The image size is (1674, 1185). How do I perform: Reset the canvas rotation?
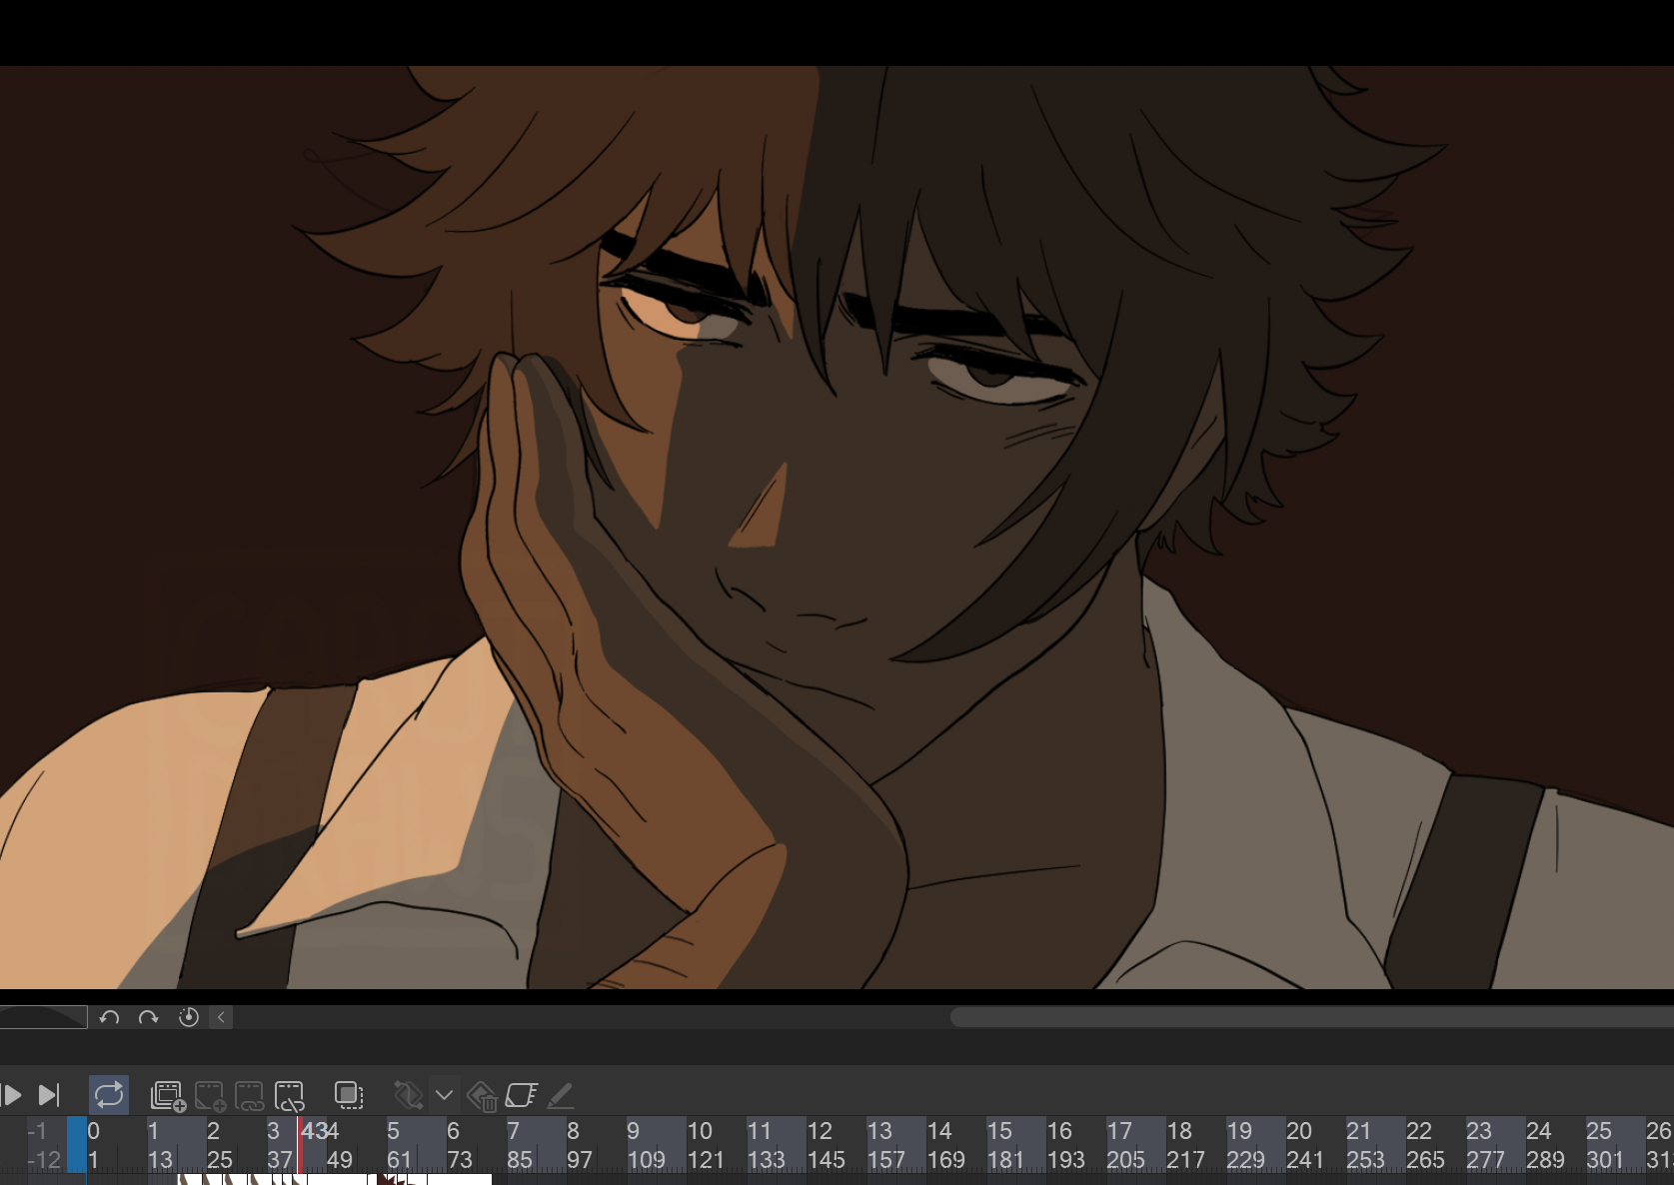tap(188, 1017)
